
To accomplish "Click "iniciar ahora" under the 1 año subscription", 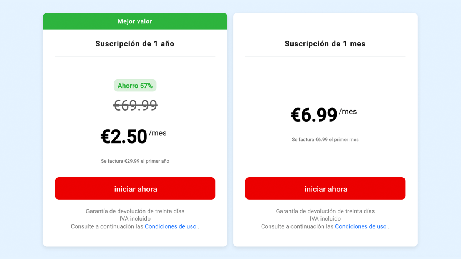I will (x=135, y=188).
